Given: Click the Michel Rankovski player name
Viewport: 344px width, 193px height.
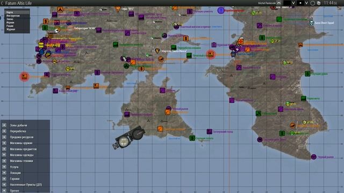Looking at the screenshot, I should pos(267,3).
